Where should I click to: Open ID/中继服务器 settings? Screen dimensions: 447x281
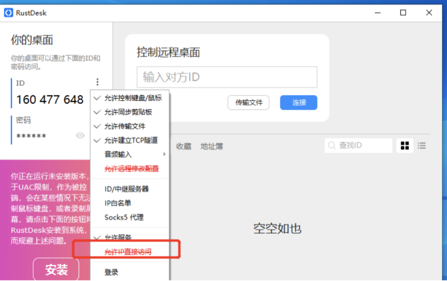(130, 189)
